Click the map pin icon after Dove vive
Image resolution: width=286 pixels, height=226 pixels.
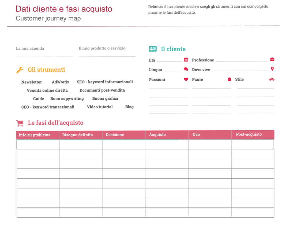272,69
